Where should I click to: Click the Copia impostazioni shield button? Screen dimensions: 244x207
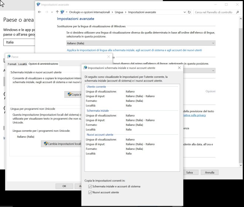pos(73,94)
